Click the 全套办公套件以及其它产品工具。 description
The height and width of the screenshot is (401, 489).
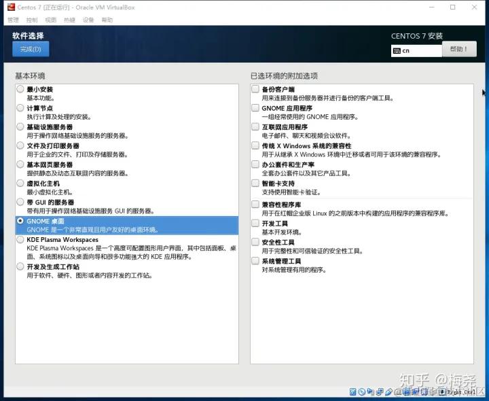[306, 173]
